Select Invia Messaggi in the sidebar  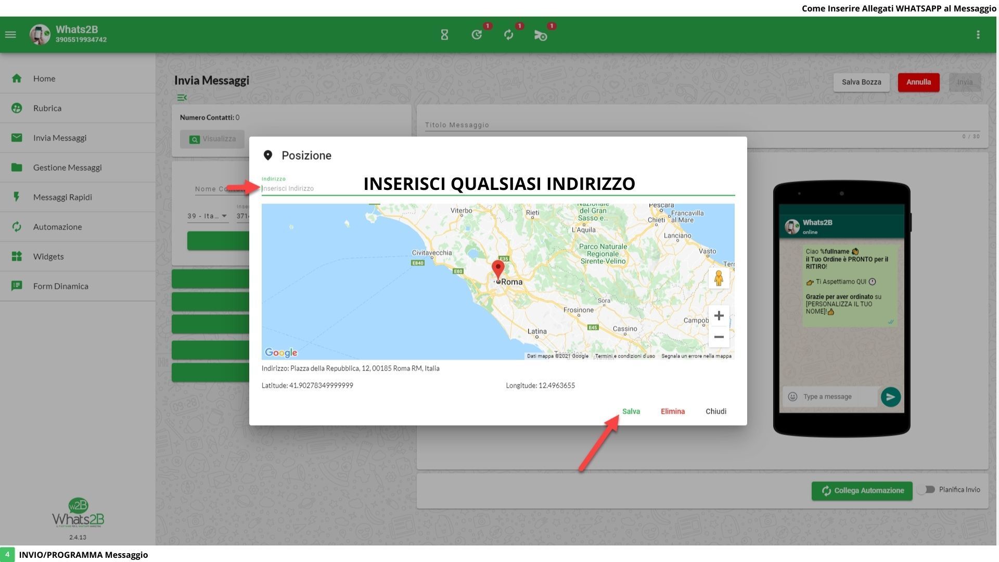point(78,138)
